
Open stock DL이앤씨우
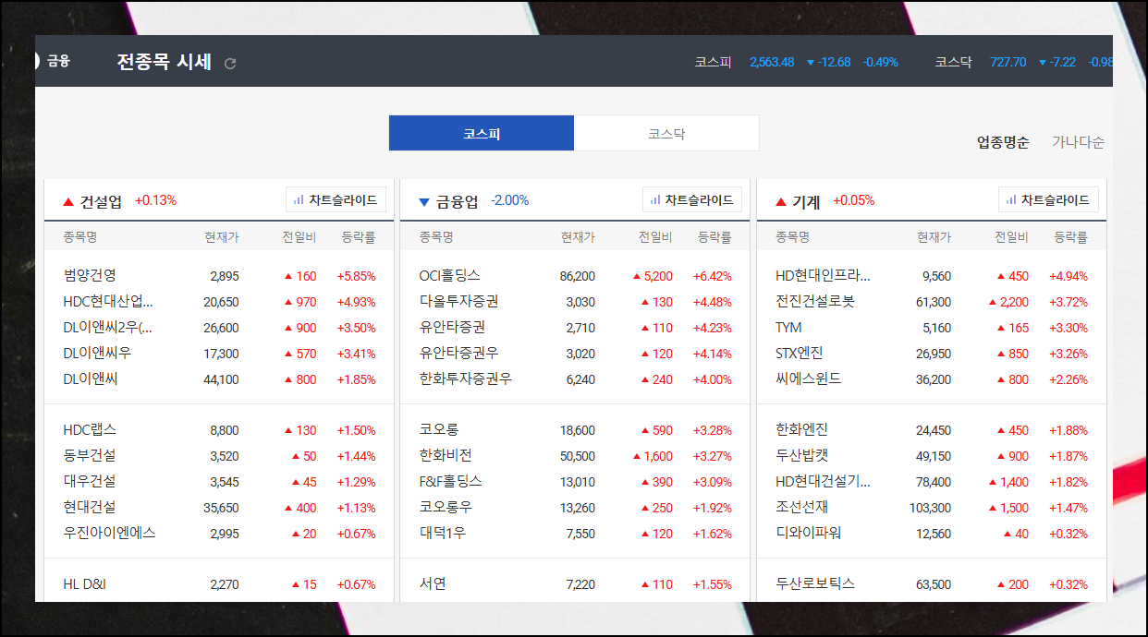(97, 354)
